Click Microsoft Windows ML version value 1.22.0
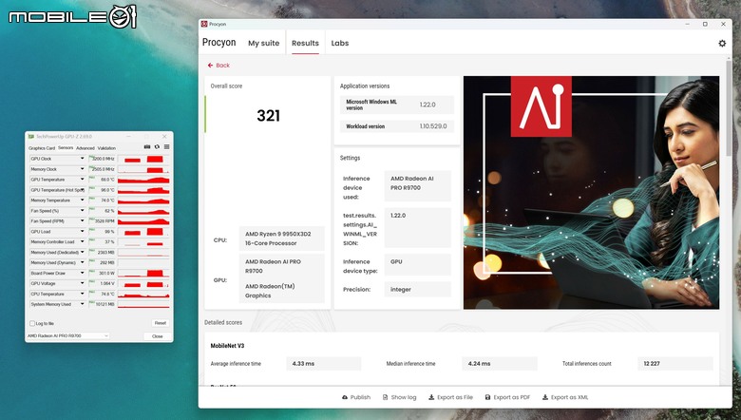 [x=427, y=105]
